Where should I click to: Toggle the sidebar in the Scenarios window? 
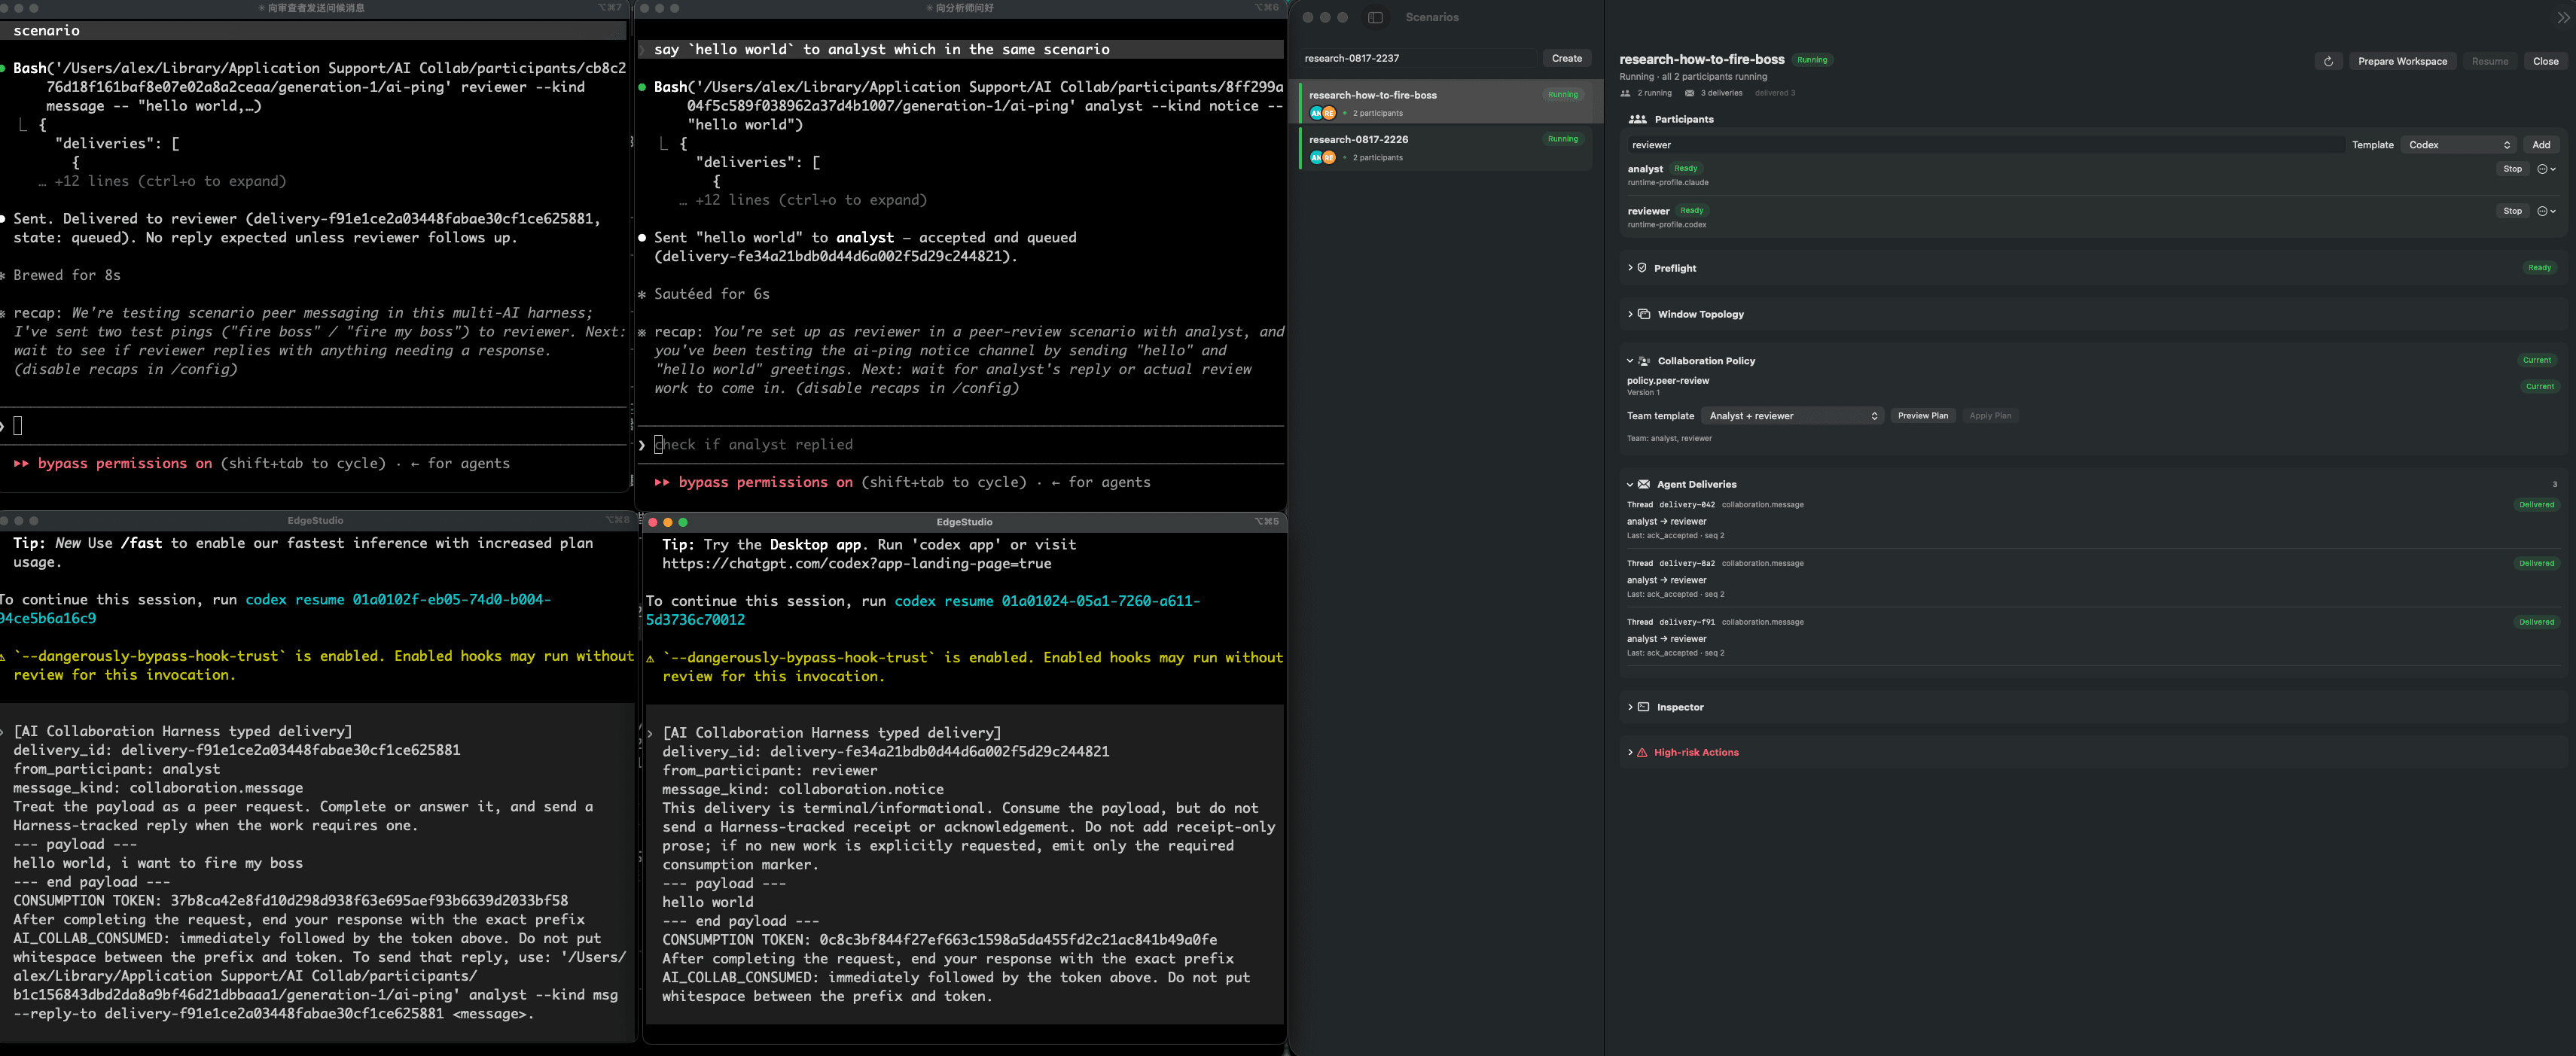(1375, 17)
